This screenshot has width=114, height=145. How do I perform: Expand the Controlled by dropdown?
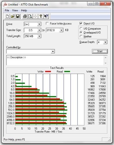point(53,51)
